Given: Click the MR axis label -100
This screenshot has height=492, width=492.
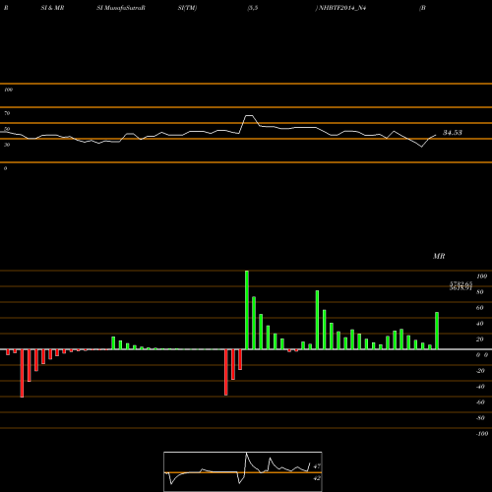Looking at the screenshot, I should [482, 434].
